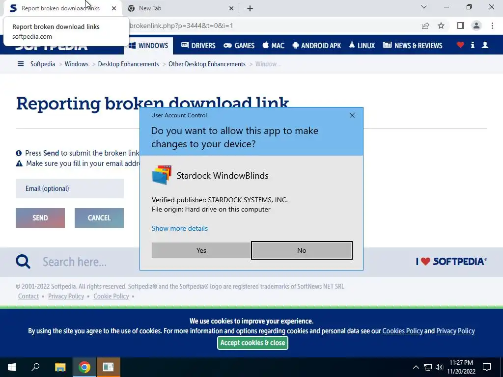This screenshot has width=503, height=377.
Task: Open Show more details link
Action: click(180, 228)
